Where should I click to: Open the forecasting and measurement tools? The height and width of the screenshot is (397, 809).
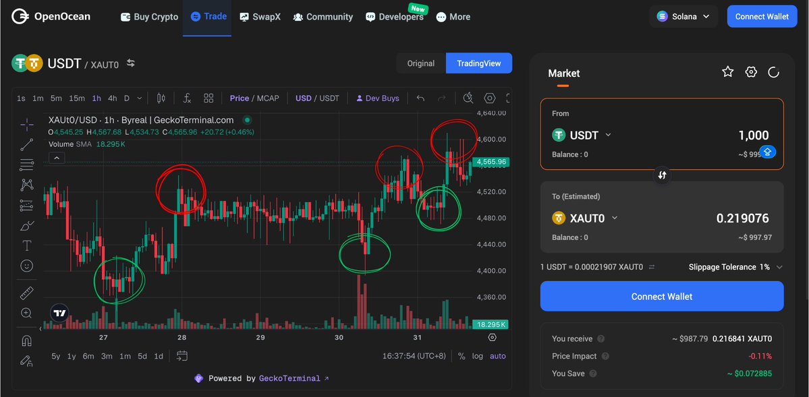click(x=27, y=205)
